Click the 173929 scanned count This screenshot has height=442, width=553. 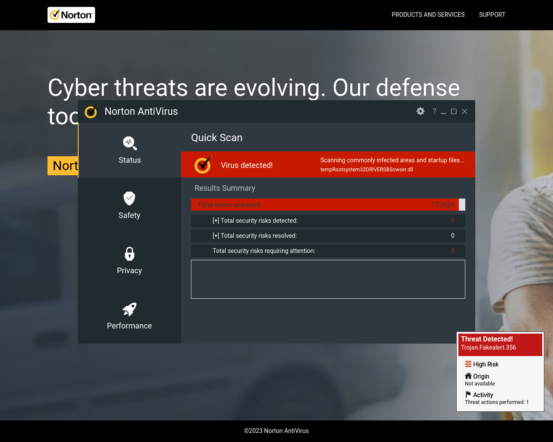pos(443,205)
